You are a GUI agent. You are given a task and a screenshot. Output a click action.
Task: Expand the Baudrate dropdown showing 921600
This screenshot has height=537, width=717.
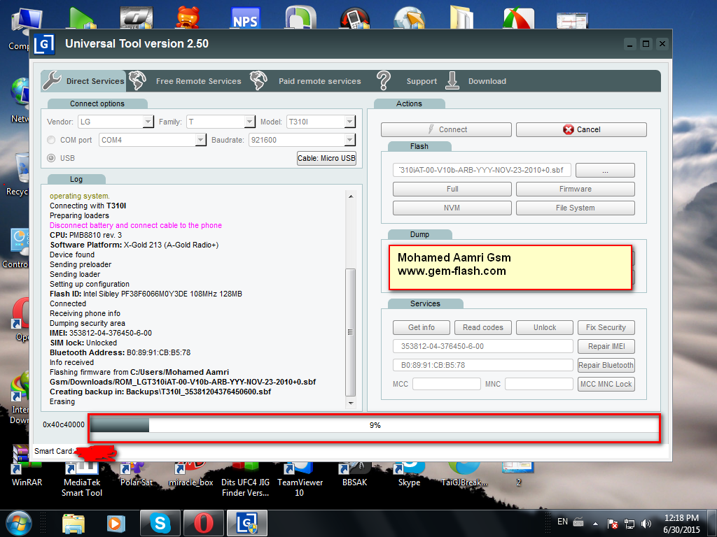coord(349,140)
